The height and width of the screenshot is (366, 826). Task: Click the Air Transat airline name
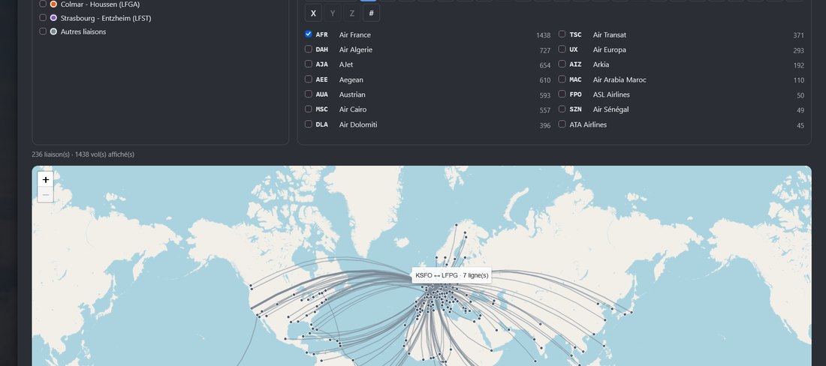pos(610,34)
